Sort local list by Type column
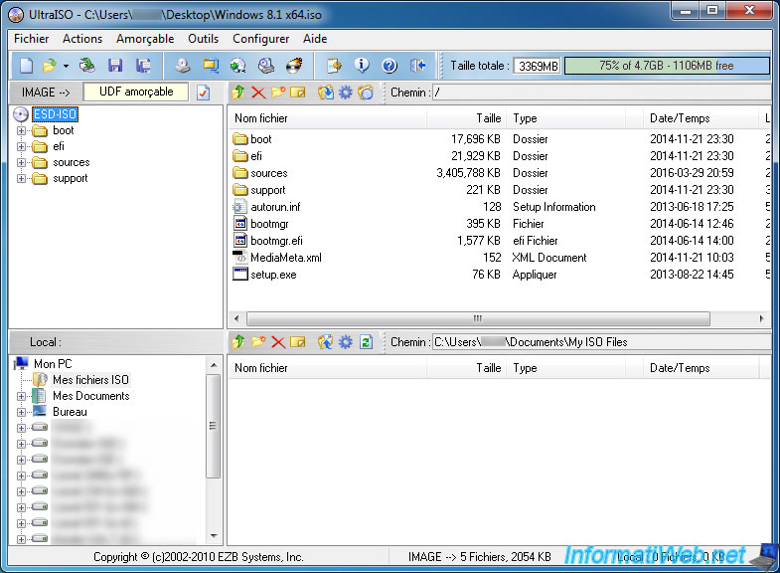Image resolution: width=780 pixels, height=573 pixels. click(x=566, y=368)
